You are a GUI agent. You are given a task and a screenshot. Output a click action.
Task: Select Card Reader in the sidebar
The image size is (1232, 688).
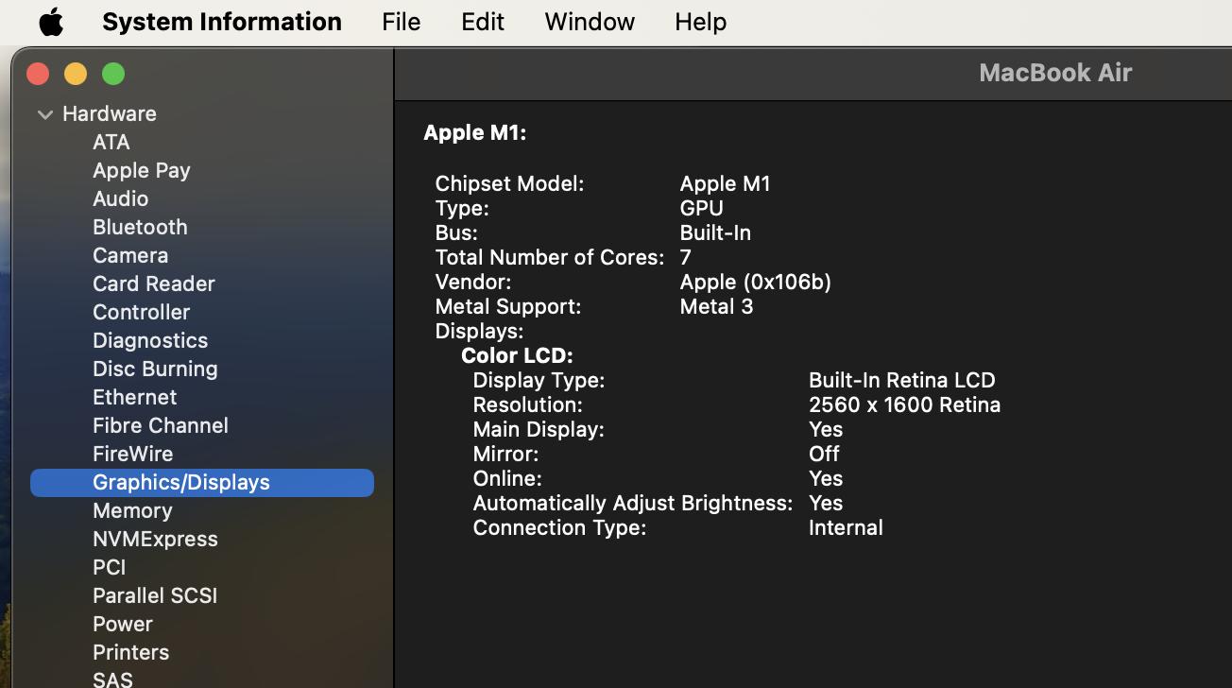tap(154, 284)
